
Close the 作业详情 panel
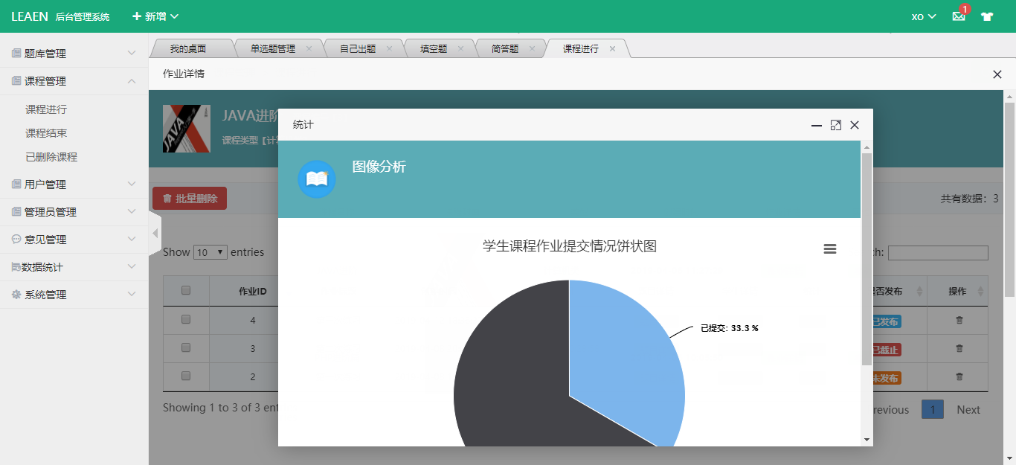pyautogui.click(x=997, y=74)
